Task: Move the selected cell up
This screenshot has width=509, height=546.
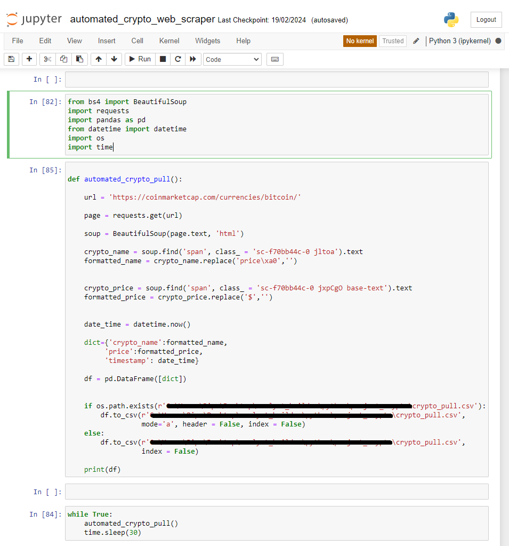Action: point(99,59)
